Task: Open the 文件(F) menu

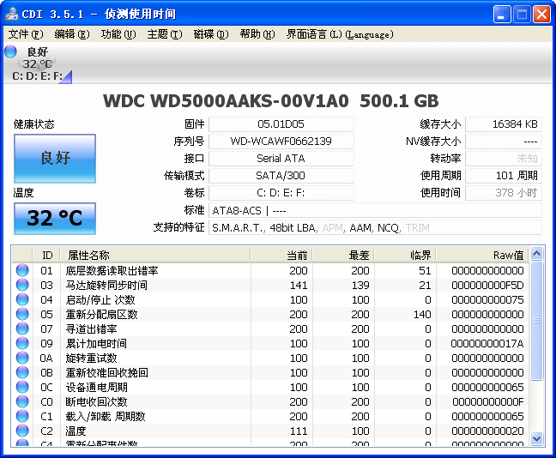Action: point(26,34)
